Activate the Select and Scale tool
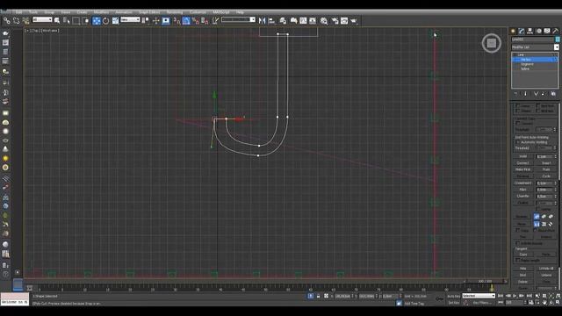562x316 pixels. (115, 21)
